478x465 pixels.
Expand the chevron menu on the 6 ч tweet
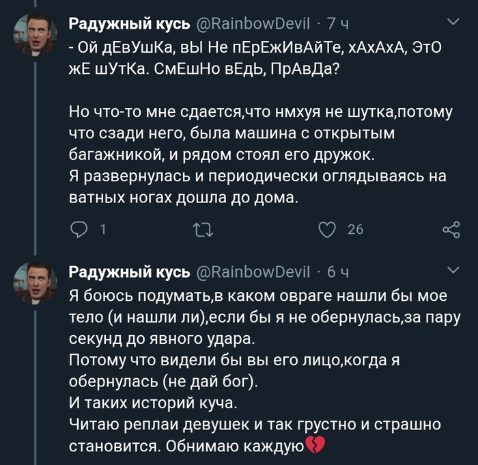[452, 271]
